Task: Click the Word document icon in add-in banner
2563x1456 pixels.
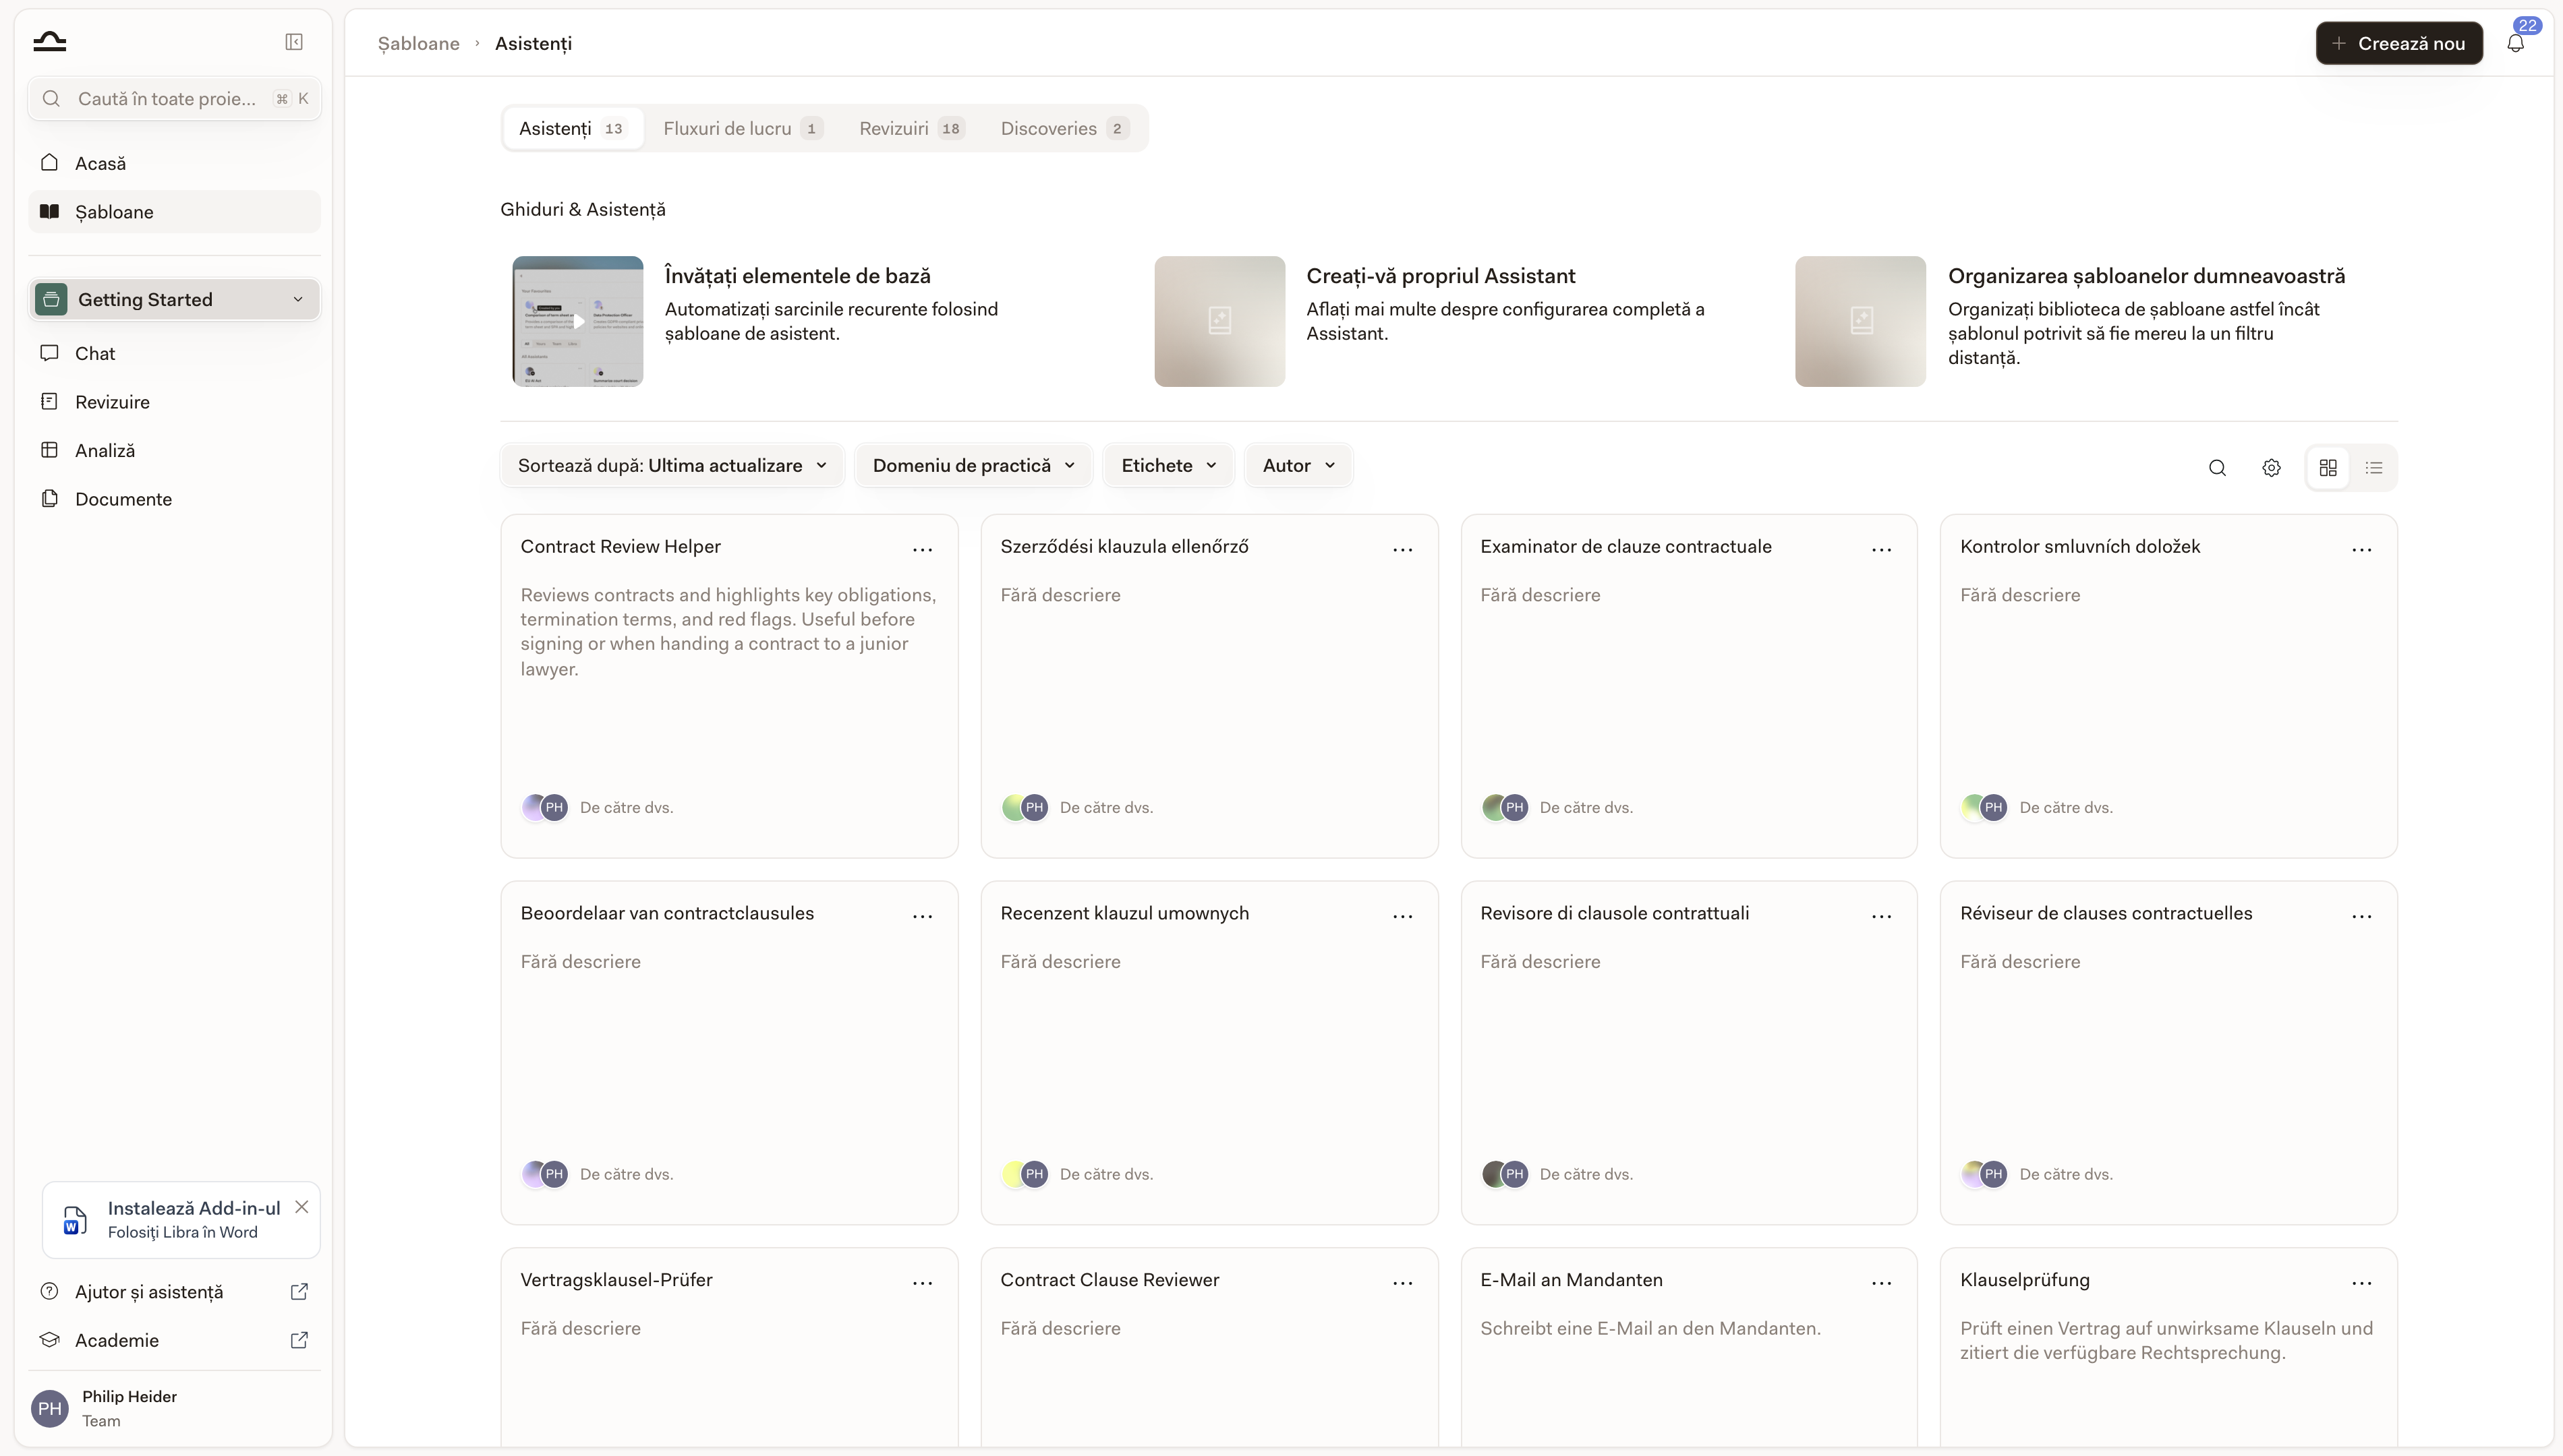Action: (74, 1220)
